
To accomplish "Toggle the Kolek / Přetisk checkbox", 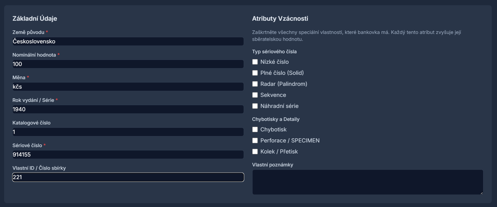I will [x=255, y=152].
